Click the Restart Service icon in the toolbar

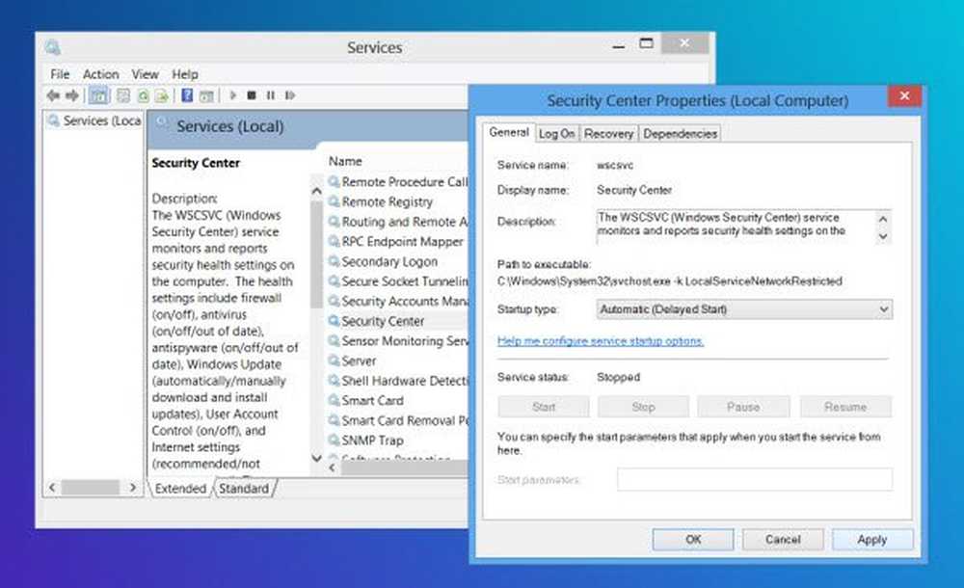point(290,95)
